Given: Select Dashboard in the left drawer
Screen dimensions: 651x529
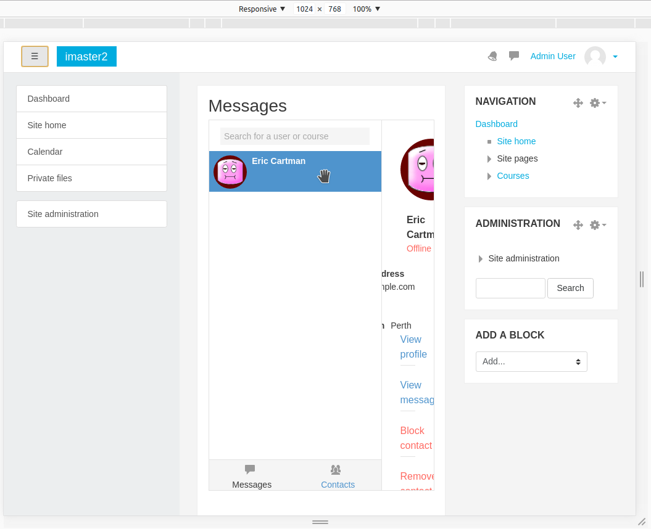Looking at the screenshot, I should pyautogui.click(x=92, y=99).
